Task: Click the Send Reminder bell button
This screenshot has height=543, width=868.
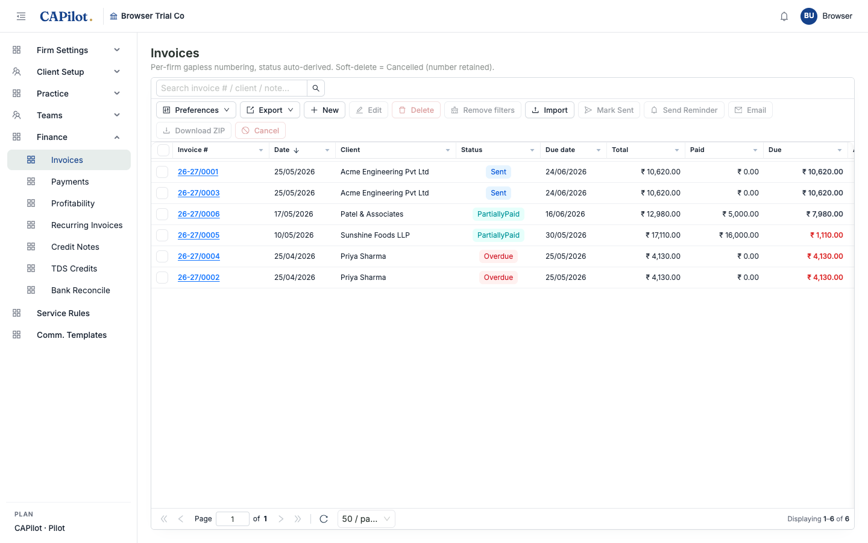Action: pyautogui.click(x=684, y=110)
